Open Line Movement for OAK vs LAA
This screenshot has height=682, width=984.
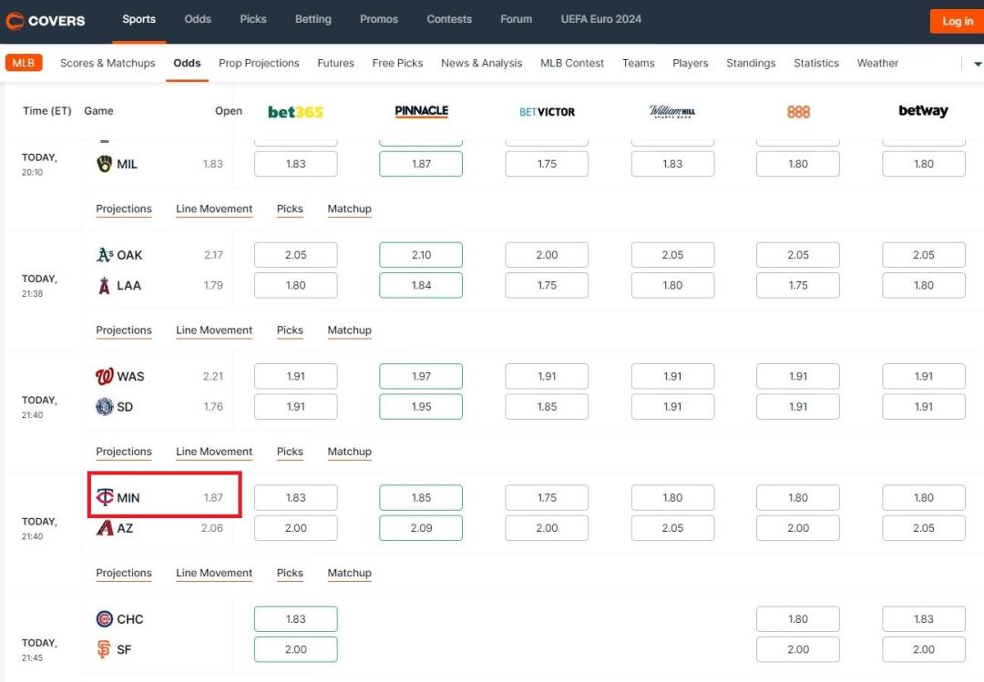[x=214, y=331]
